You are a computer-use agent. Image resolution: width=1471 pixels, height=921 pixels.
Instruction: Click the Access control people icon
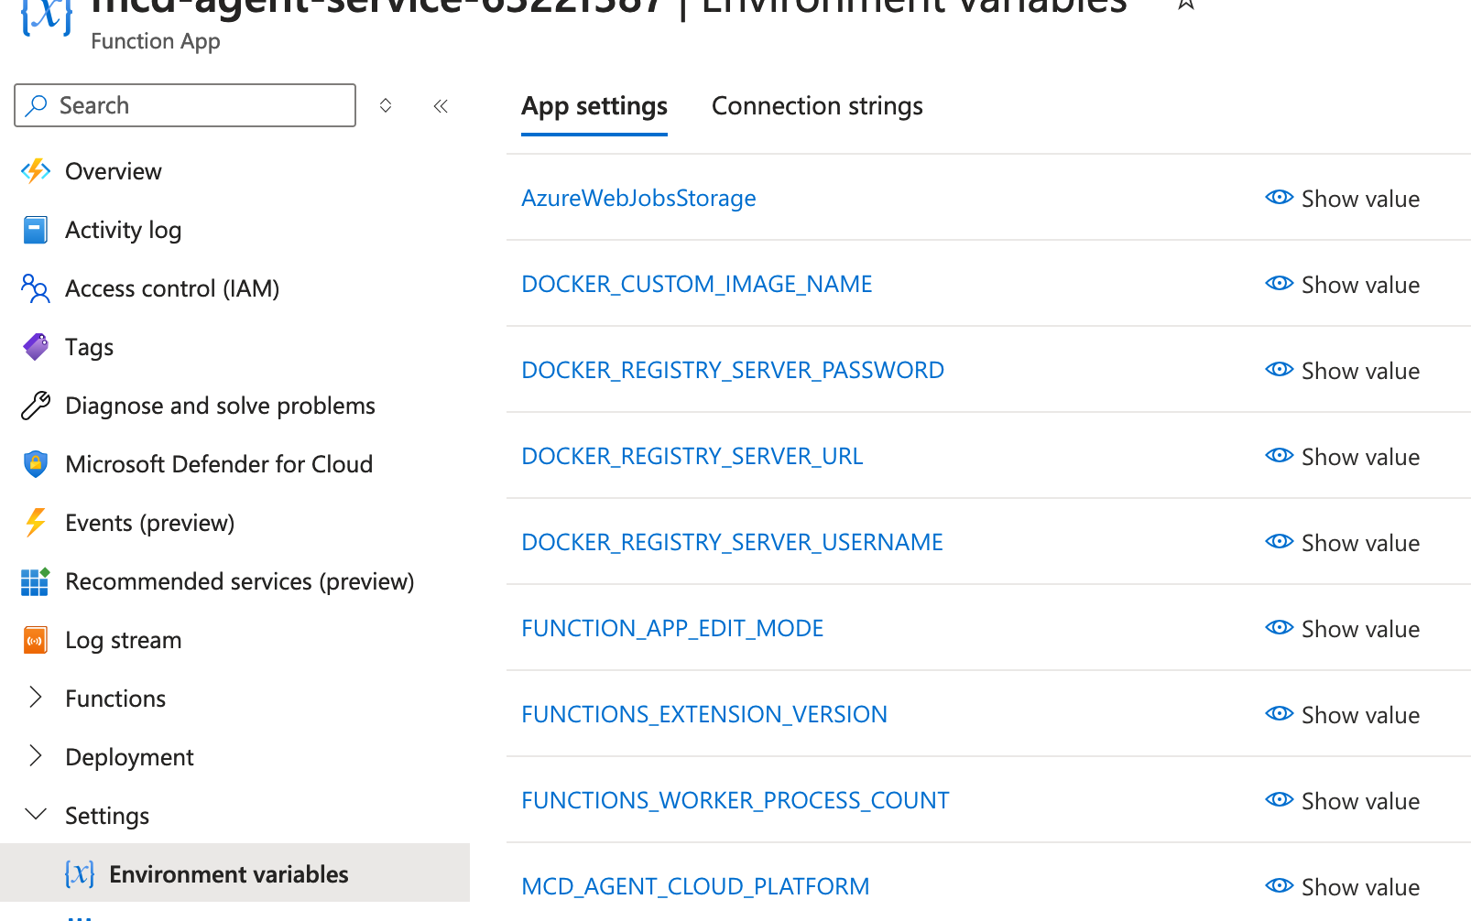[x=36, y=288]
